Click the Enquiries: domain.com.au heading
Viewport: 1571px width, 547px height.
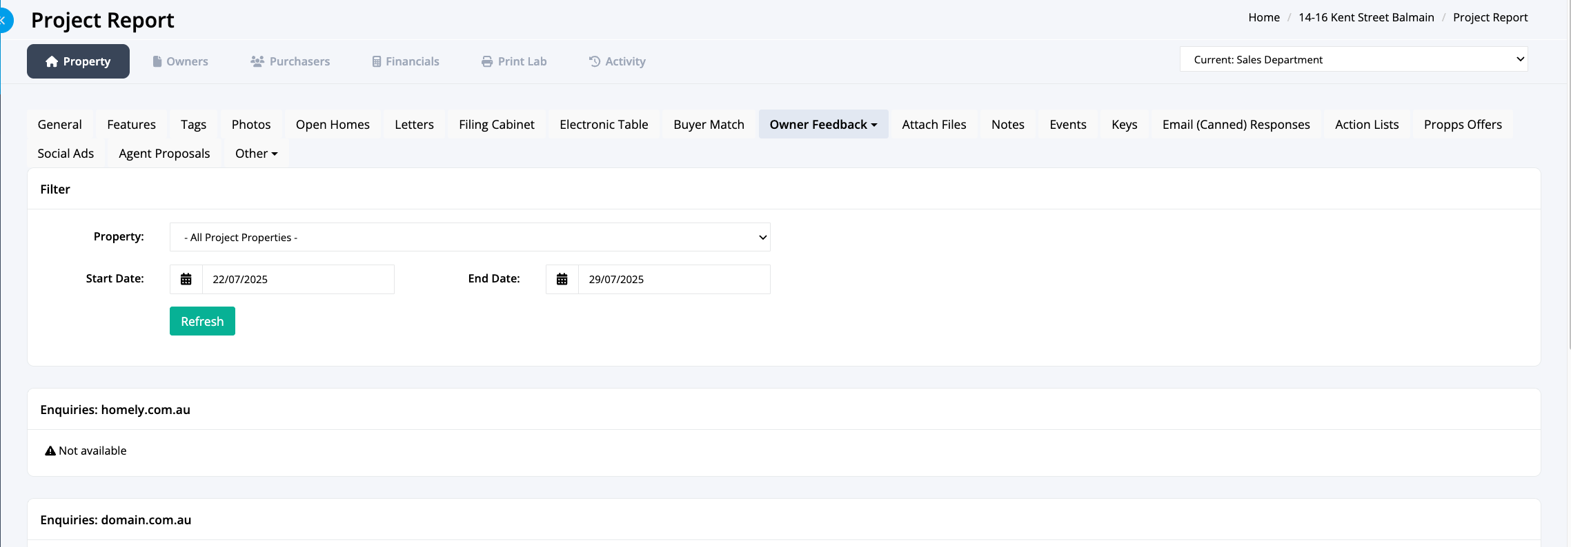tap(116, 519)
